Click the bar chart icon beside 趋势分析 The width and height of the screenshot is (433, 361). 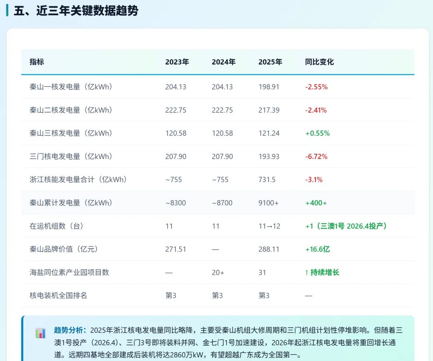(40, 333)
